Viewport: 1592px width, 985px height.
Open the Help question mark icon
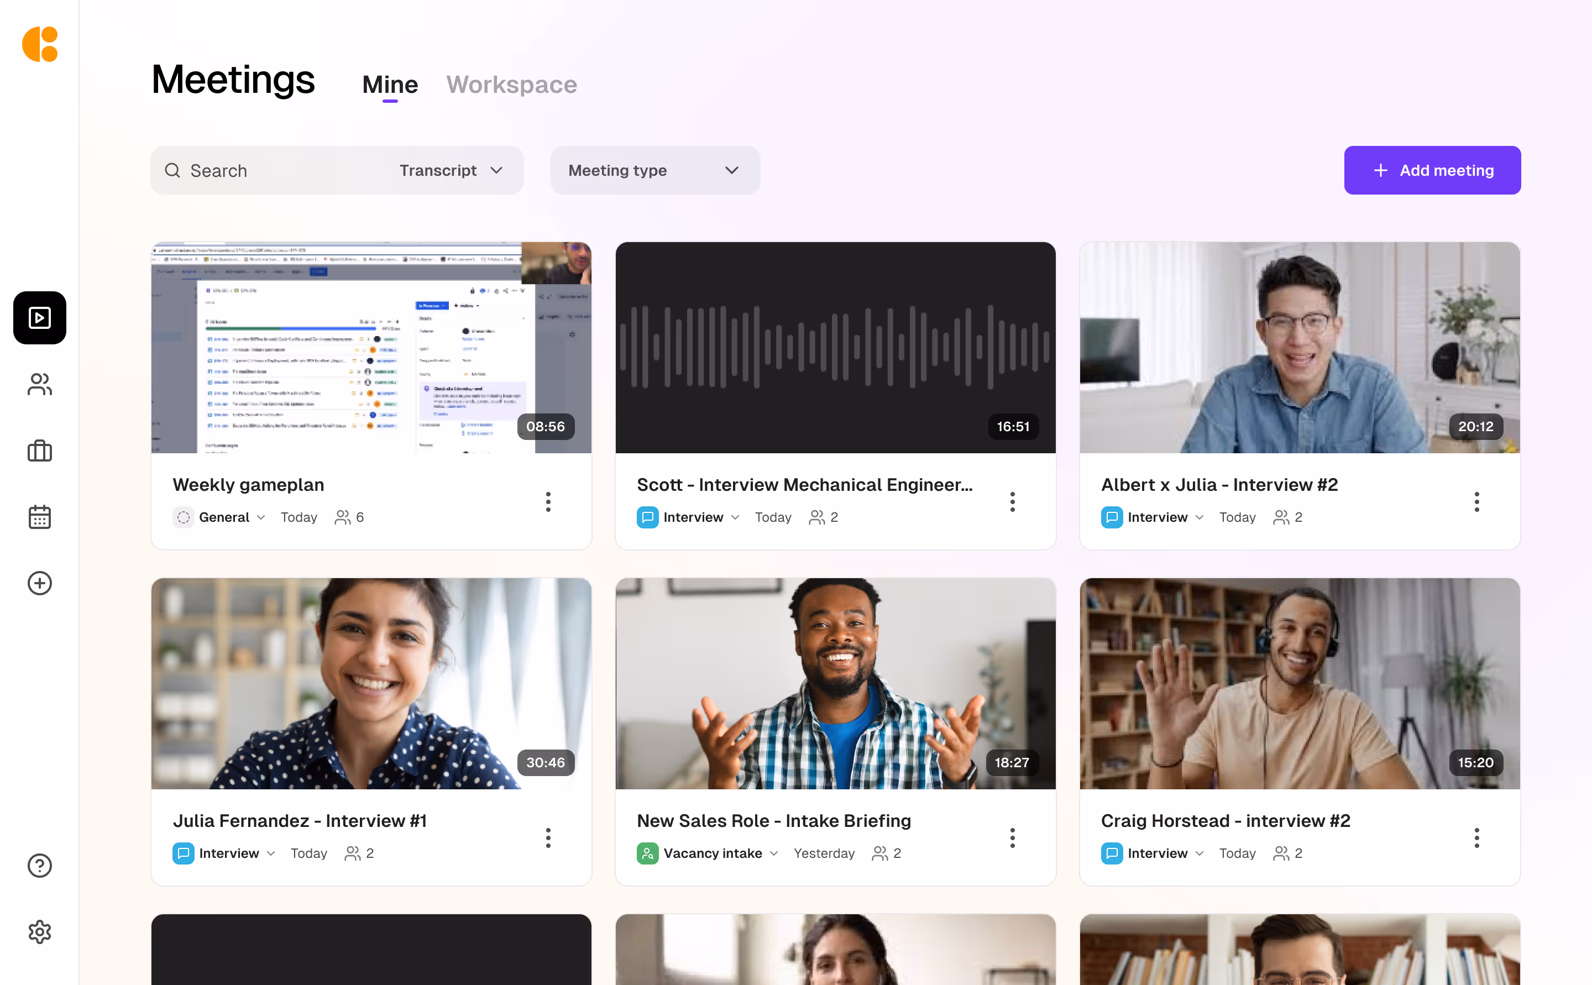tap(40, 865)
